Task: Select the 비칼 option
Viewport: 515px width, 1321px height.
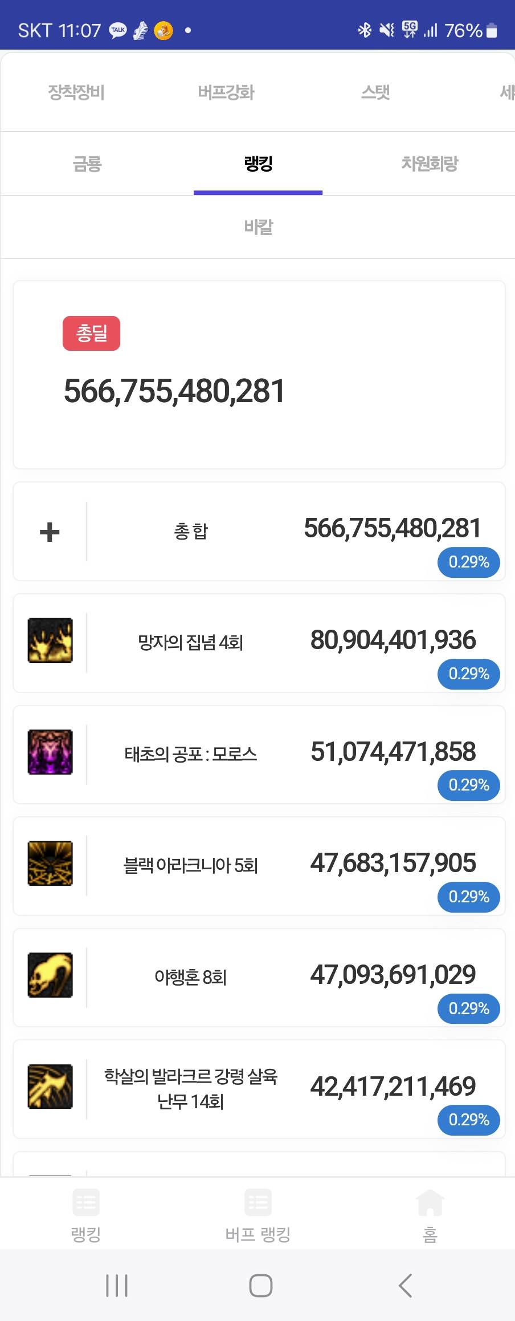Action: pyautogui.click(x=258, y=228)
